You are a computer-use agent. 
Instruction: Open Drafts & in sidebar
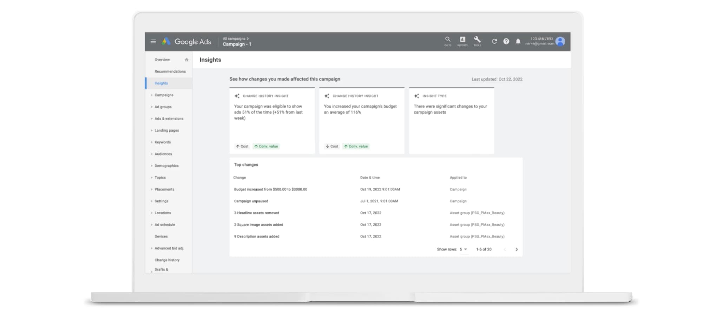point(162,269)
